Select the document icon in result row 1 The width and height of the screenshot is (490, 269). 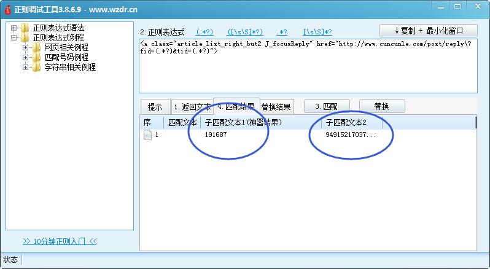pyautogui.click(x=147, y=134)
